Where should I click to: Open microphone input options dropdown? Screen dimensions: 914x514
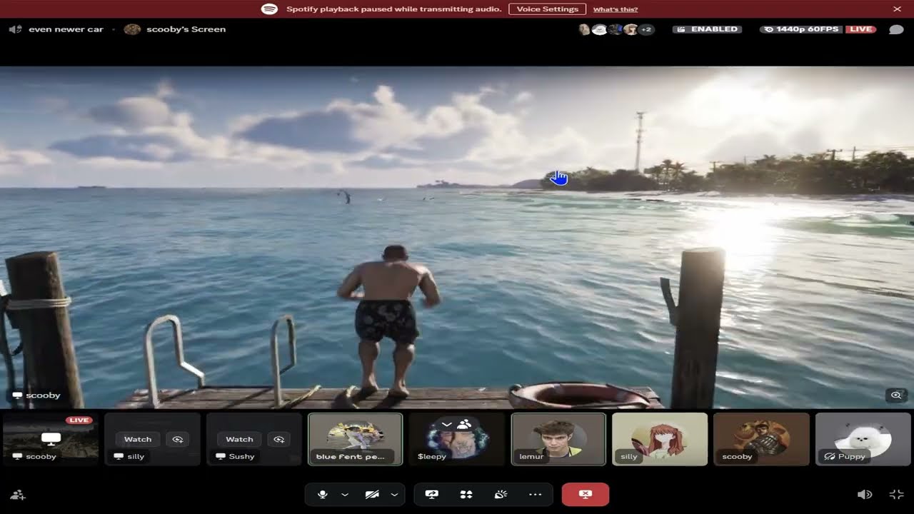pos(345,494)
